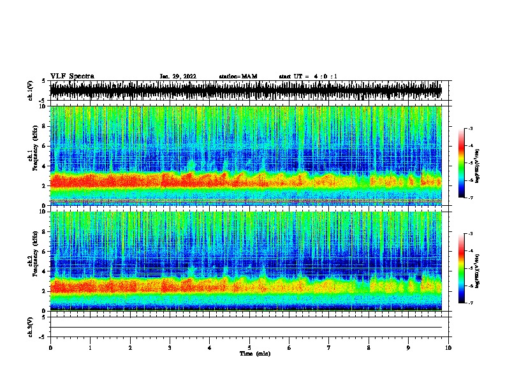Click the ch.2 colorbar "log(PSD)" unit label
Image resolution: width=505 pixels, height=390 pixels.
point(478,271)
